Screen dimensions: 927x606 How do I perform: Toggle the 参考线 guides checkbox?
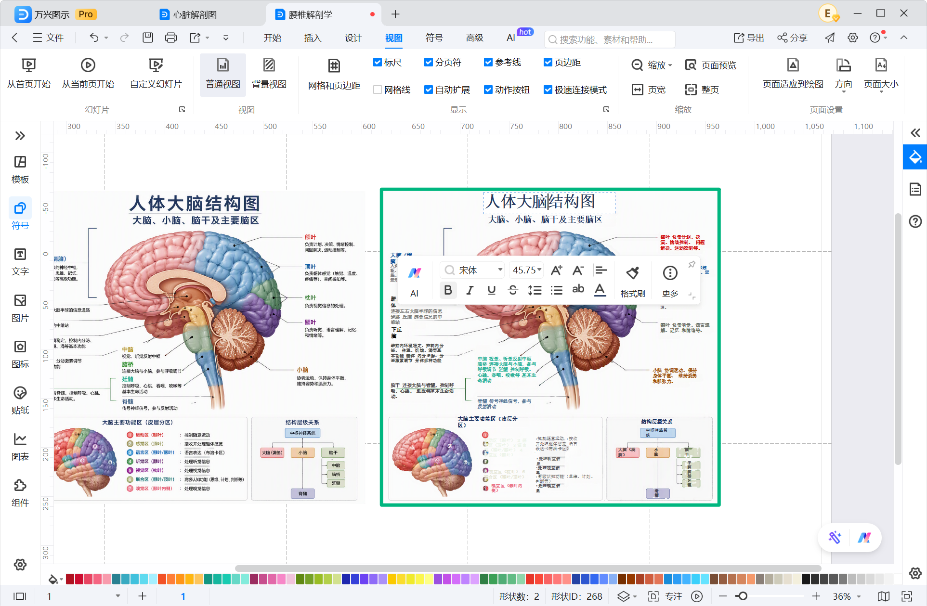pyautogui.click(x=488, y=62)
